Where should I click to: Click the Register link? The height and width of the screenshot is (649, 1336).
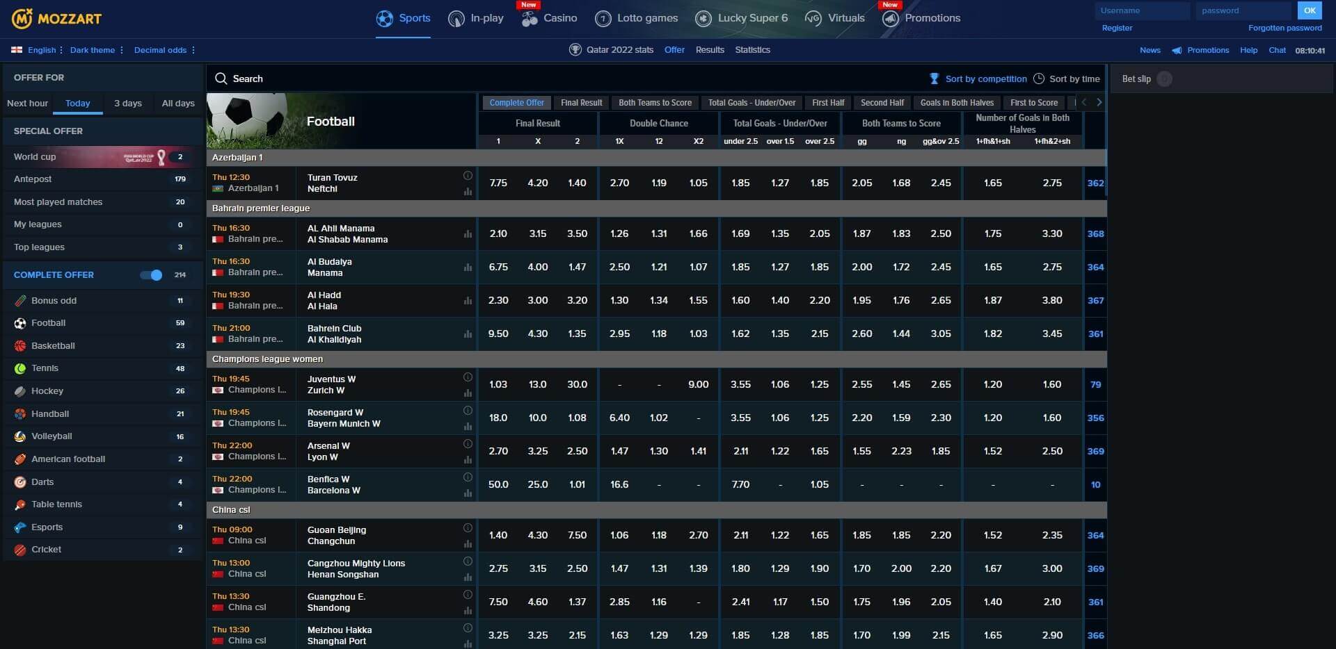tap(1117, 28)
